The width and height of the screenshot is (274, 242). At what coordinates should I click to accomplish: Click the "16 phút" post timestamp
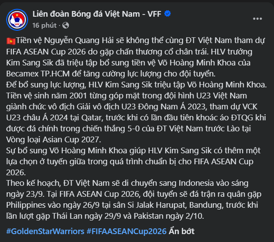44,25
